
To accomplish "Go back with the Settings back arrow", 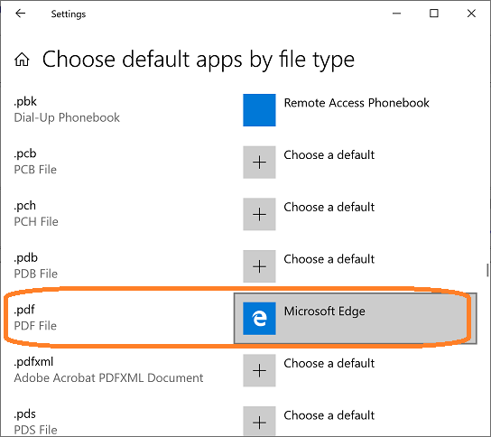I will tap(21, 14).
